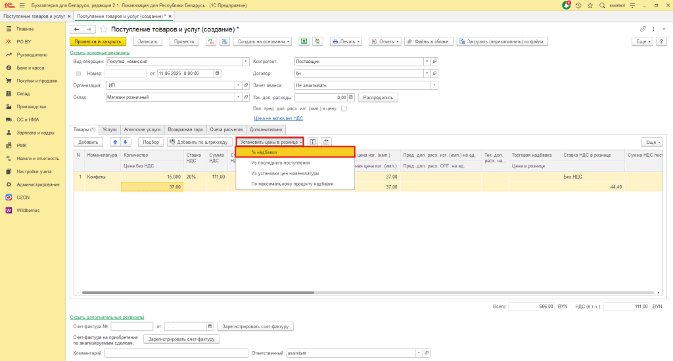The height and width of the screenshot is (361, 673).
Task: Choose Из последнего поступления
Action: coord(295,163)
